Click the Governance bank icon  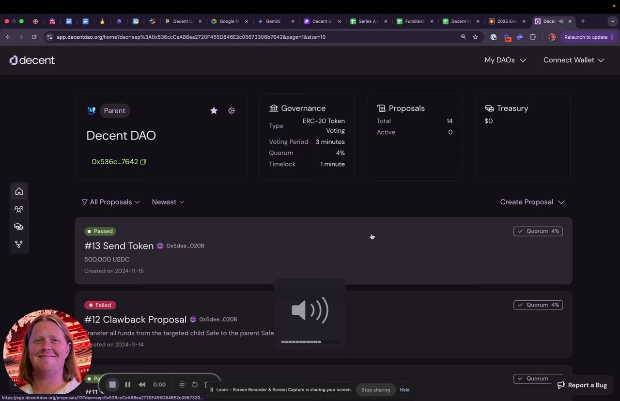pyautogui.click(x=274, y=108)
